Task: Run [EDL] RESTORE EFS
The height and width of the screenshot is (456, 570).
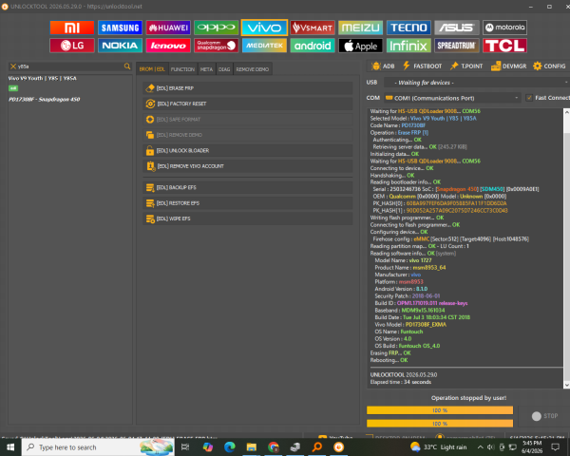Action: [248, 203]
